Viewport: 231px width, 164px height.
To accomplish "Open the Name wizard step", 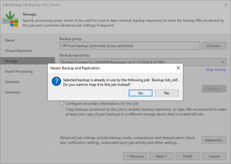I will click(10, 40).
